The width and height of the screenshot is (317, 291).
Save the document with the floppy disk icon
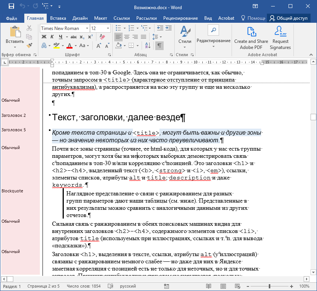[x=11, y=6]
